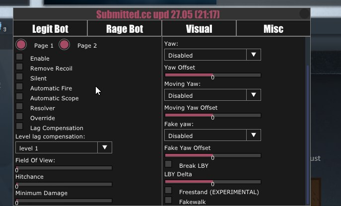Enable the Silent checkbox
Screen dimensions: 341x206
click(19, 76)
